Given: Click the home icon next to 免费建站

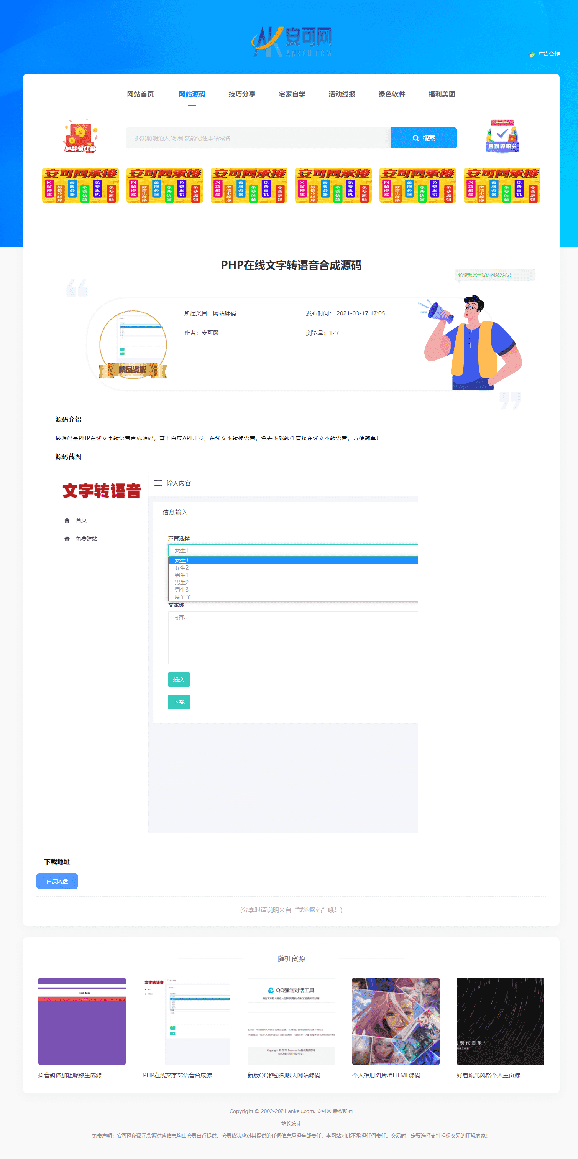Looking at the screenshot, I should tap(67, 539).
